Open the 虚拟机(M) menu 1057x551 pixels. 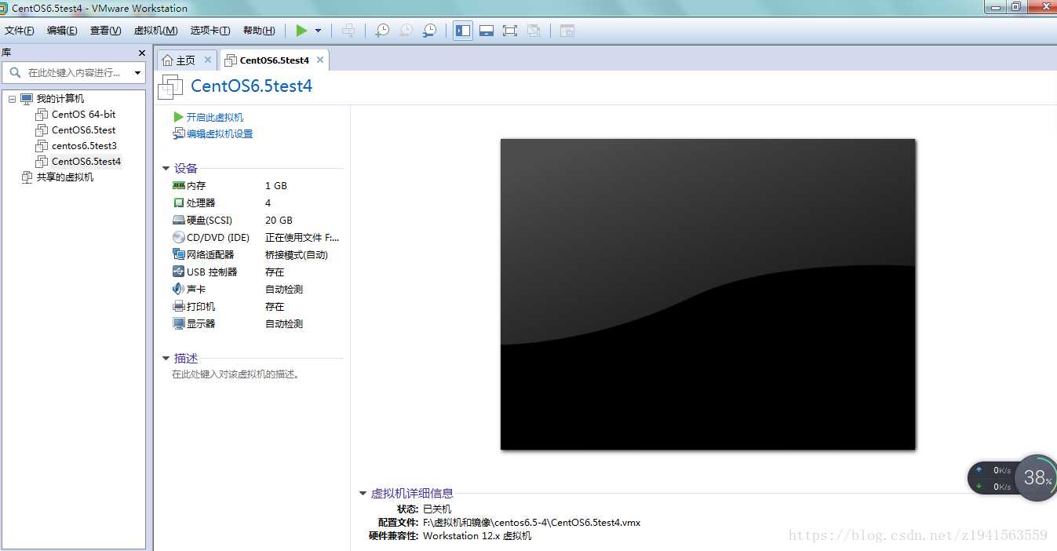155,31
